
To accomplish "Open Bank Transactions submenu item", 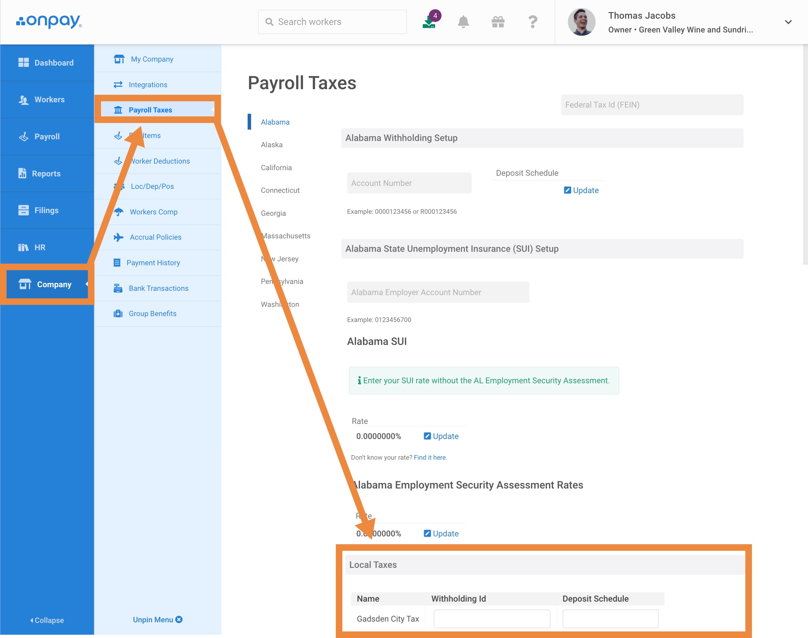I will click(x=158, y=288).
